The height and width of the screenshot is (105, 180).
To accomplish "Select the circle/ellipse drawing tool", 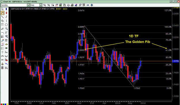I will [6, 25].
